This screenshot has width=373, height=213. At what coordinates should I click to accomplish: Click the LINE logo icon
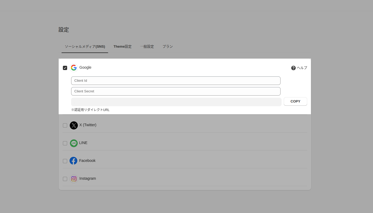point(74,143)
